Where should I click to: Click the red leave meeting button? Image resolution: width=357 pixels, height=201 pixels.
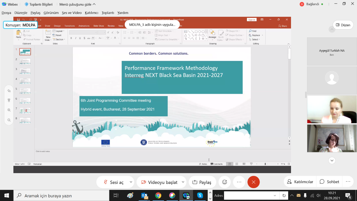click(x=253, y=182)
